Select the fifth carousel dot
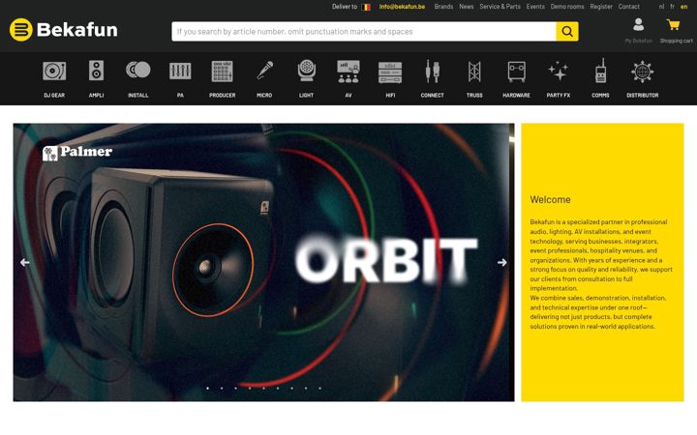The width and height of the screenshot is (697, 435). point(263,389)
